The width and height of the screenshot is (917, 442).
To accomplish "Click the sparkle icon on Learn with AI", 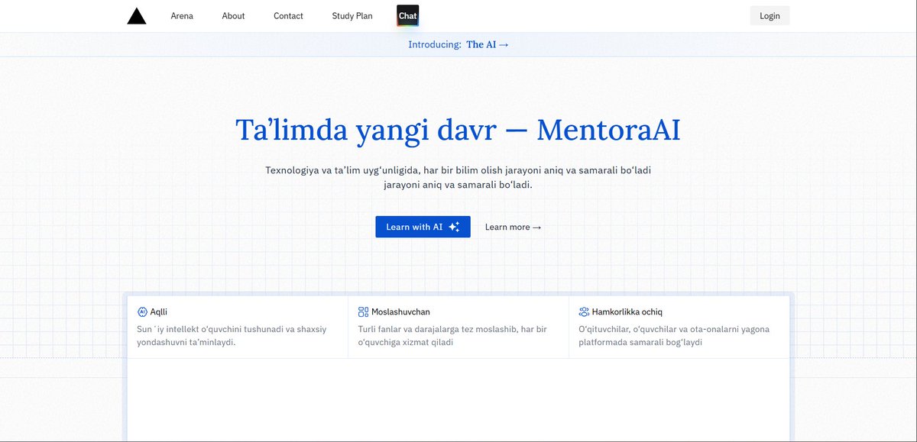I will pos(454,227).
